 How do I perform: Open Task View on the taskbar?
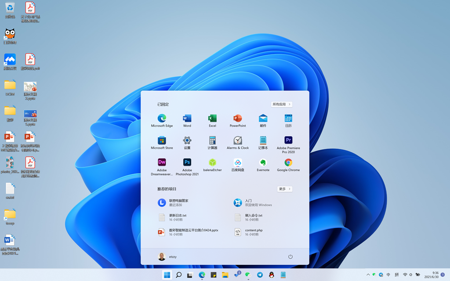click(190, 275)
